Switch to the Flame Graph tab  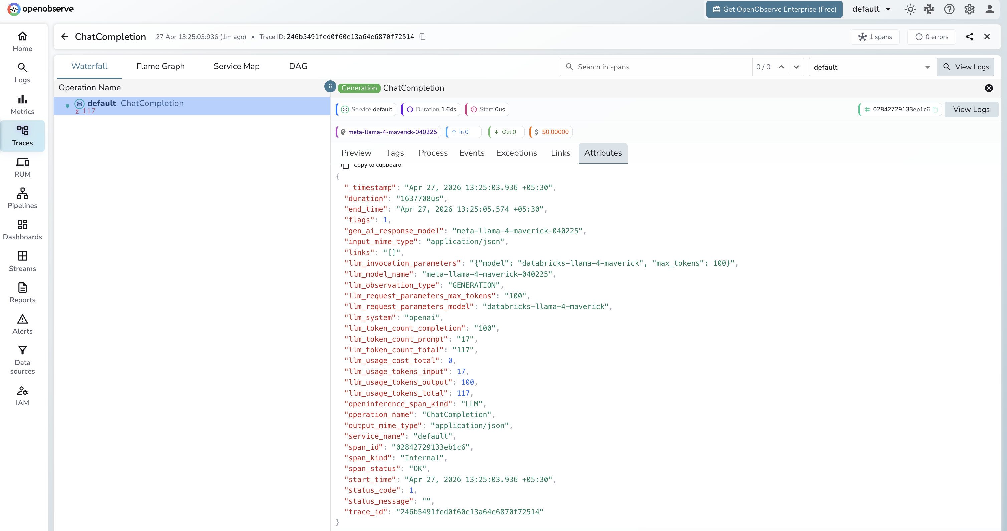tap(160, 66)
